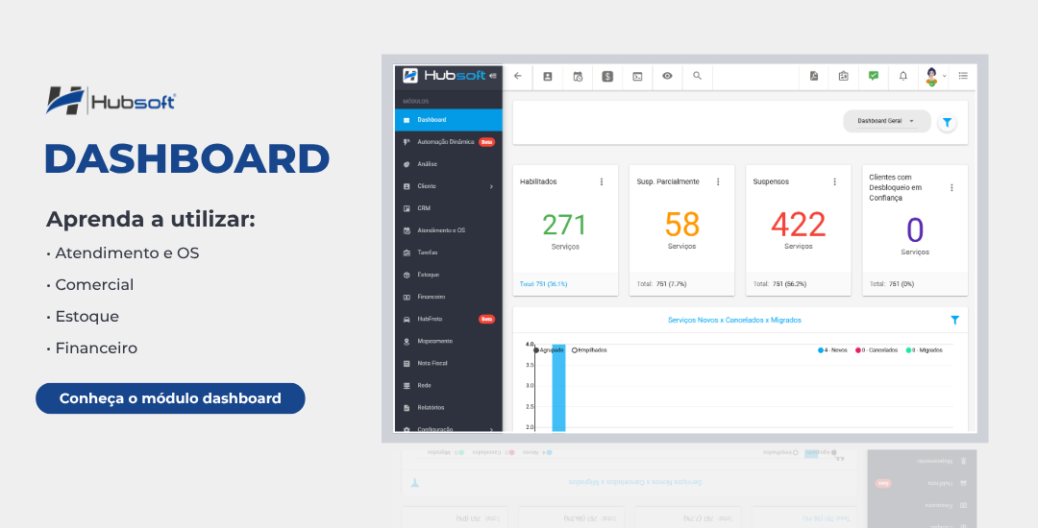Viewport: 1038px width, 528px height.
Task: Click the PDF document icon in top bar
Action: point(814,76)
